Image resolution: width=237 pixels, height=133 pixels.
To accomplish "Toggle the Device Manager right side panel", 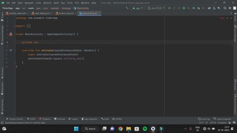I will pyautogui.click(x=236, y=33).
